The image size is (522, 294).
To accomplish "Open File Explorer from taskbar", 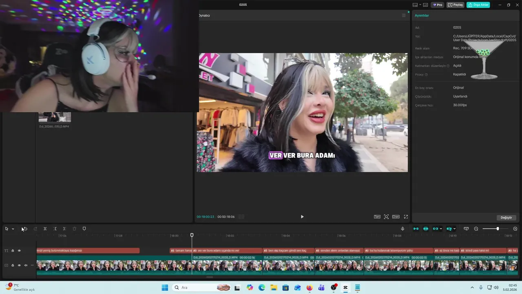I will [x=274, y=287].
